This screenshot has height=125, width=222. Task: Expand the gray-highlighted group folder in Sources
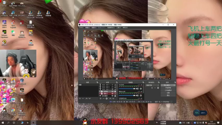(100, 91)
